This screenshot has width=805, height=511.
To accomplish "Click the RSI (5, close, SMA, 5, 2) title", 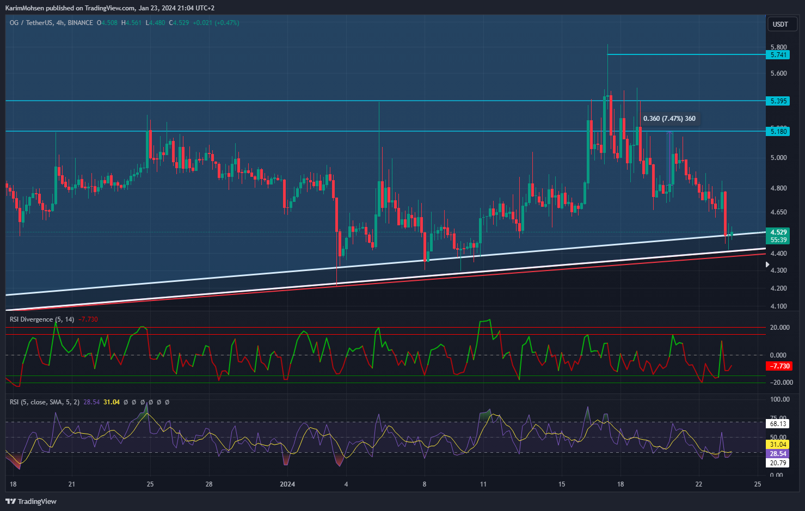I will point(45,402).
